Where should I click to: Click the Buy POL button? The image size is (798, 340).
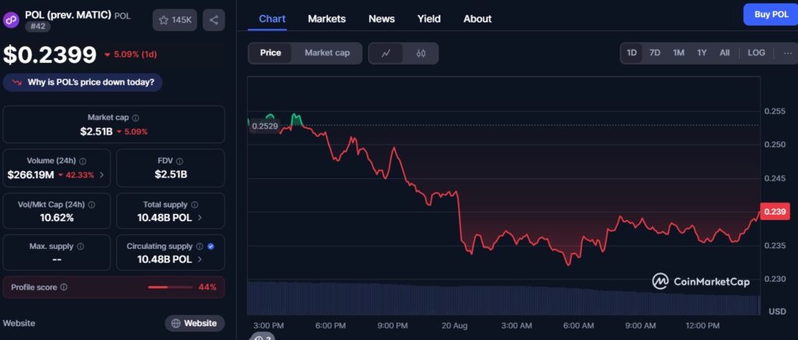point(771,14)
